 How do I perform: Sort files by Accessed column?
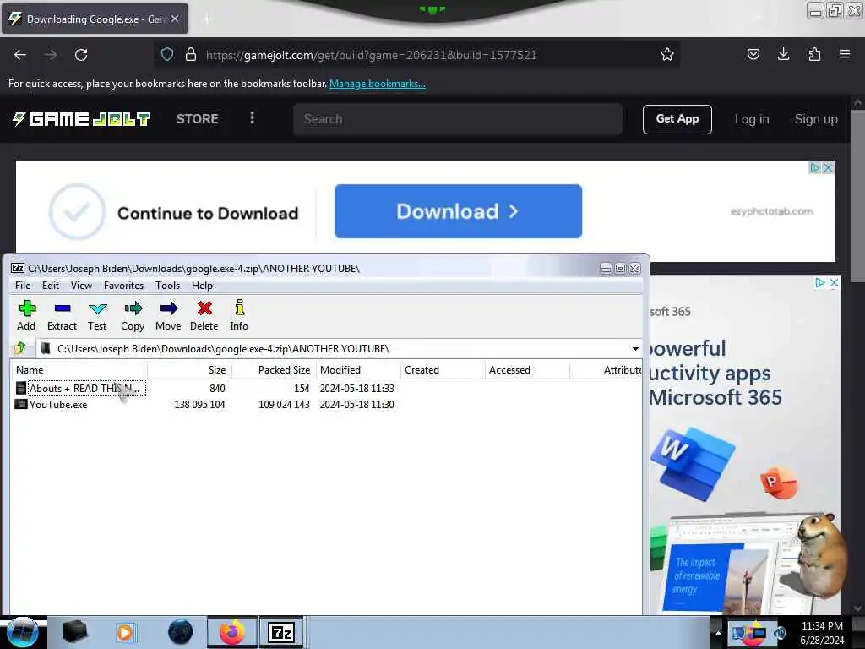click(x=527, y=370)
